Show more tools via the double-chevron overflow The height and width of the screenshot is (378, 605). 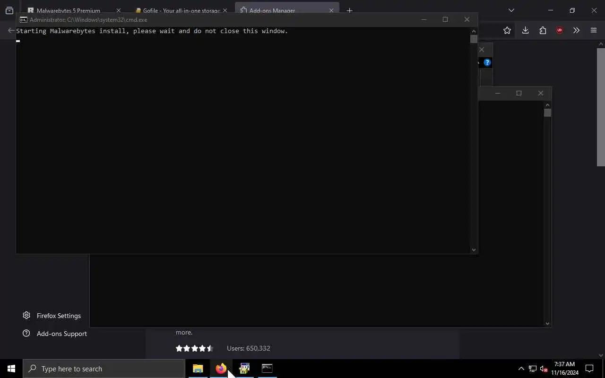(x=576, y=31)
